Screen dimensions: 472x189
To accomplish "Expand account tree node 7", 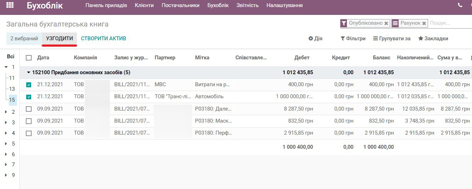I will (6, 165).
